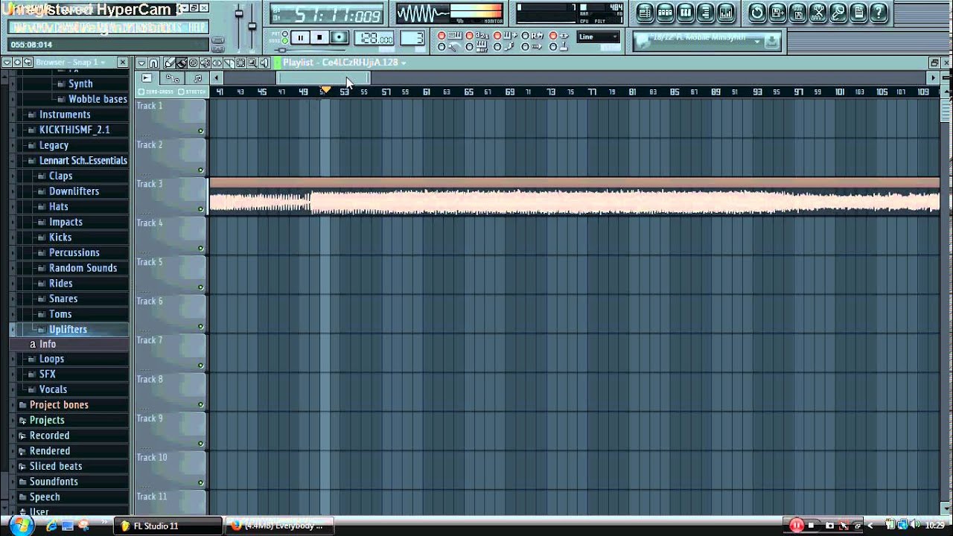This screenshot has width=953, height=536.
Task: Select the Mute tool in Playlist toolbar
Action: pyautogui.click(x=205, y=63)
